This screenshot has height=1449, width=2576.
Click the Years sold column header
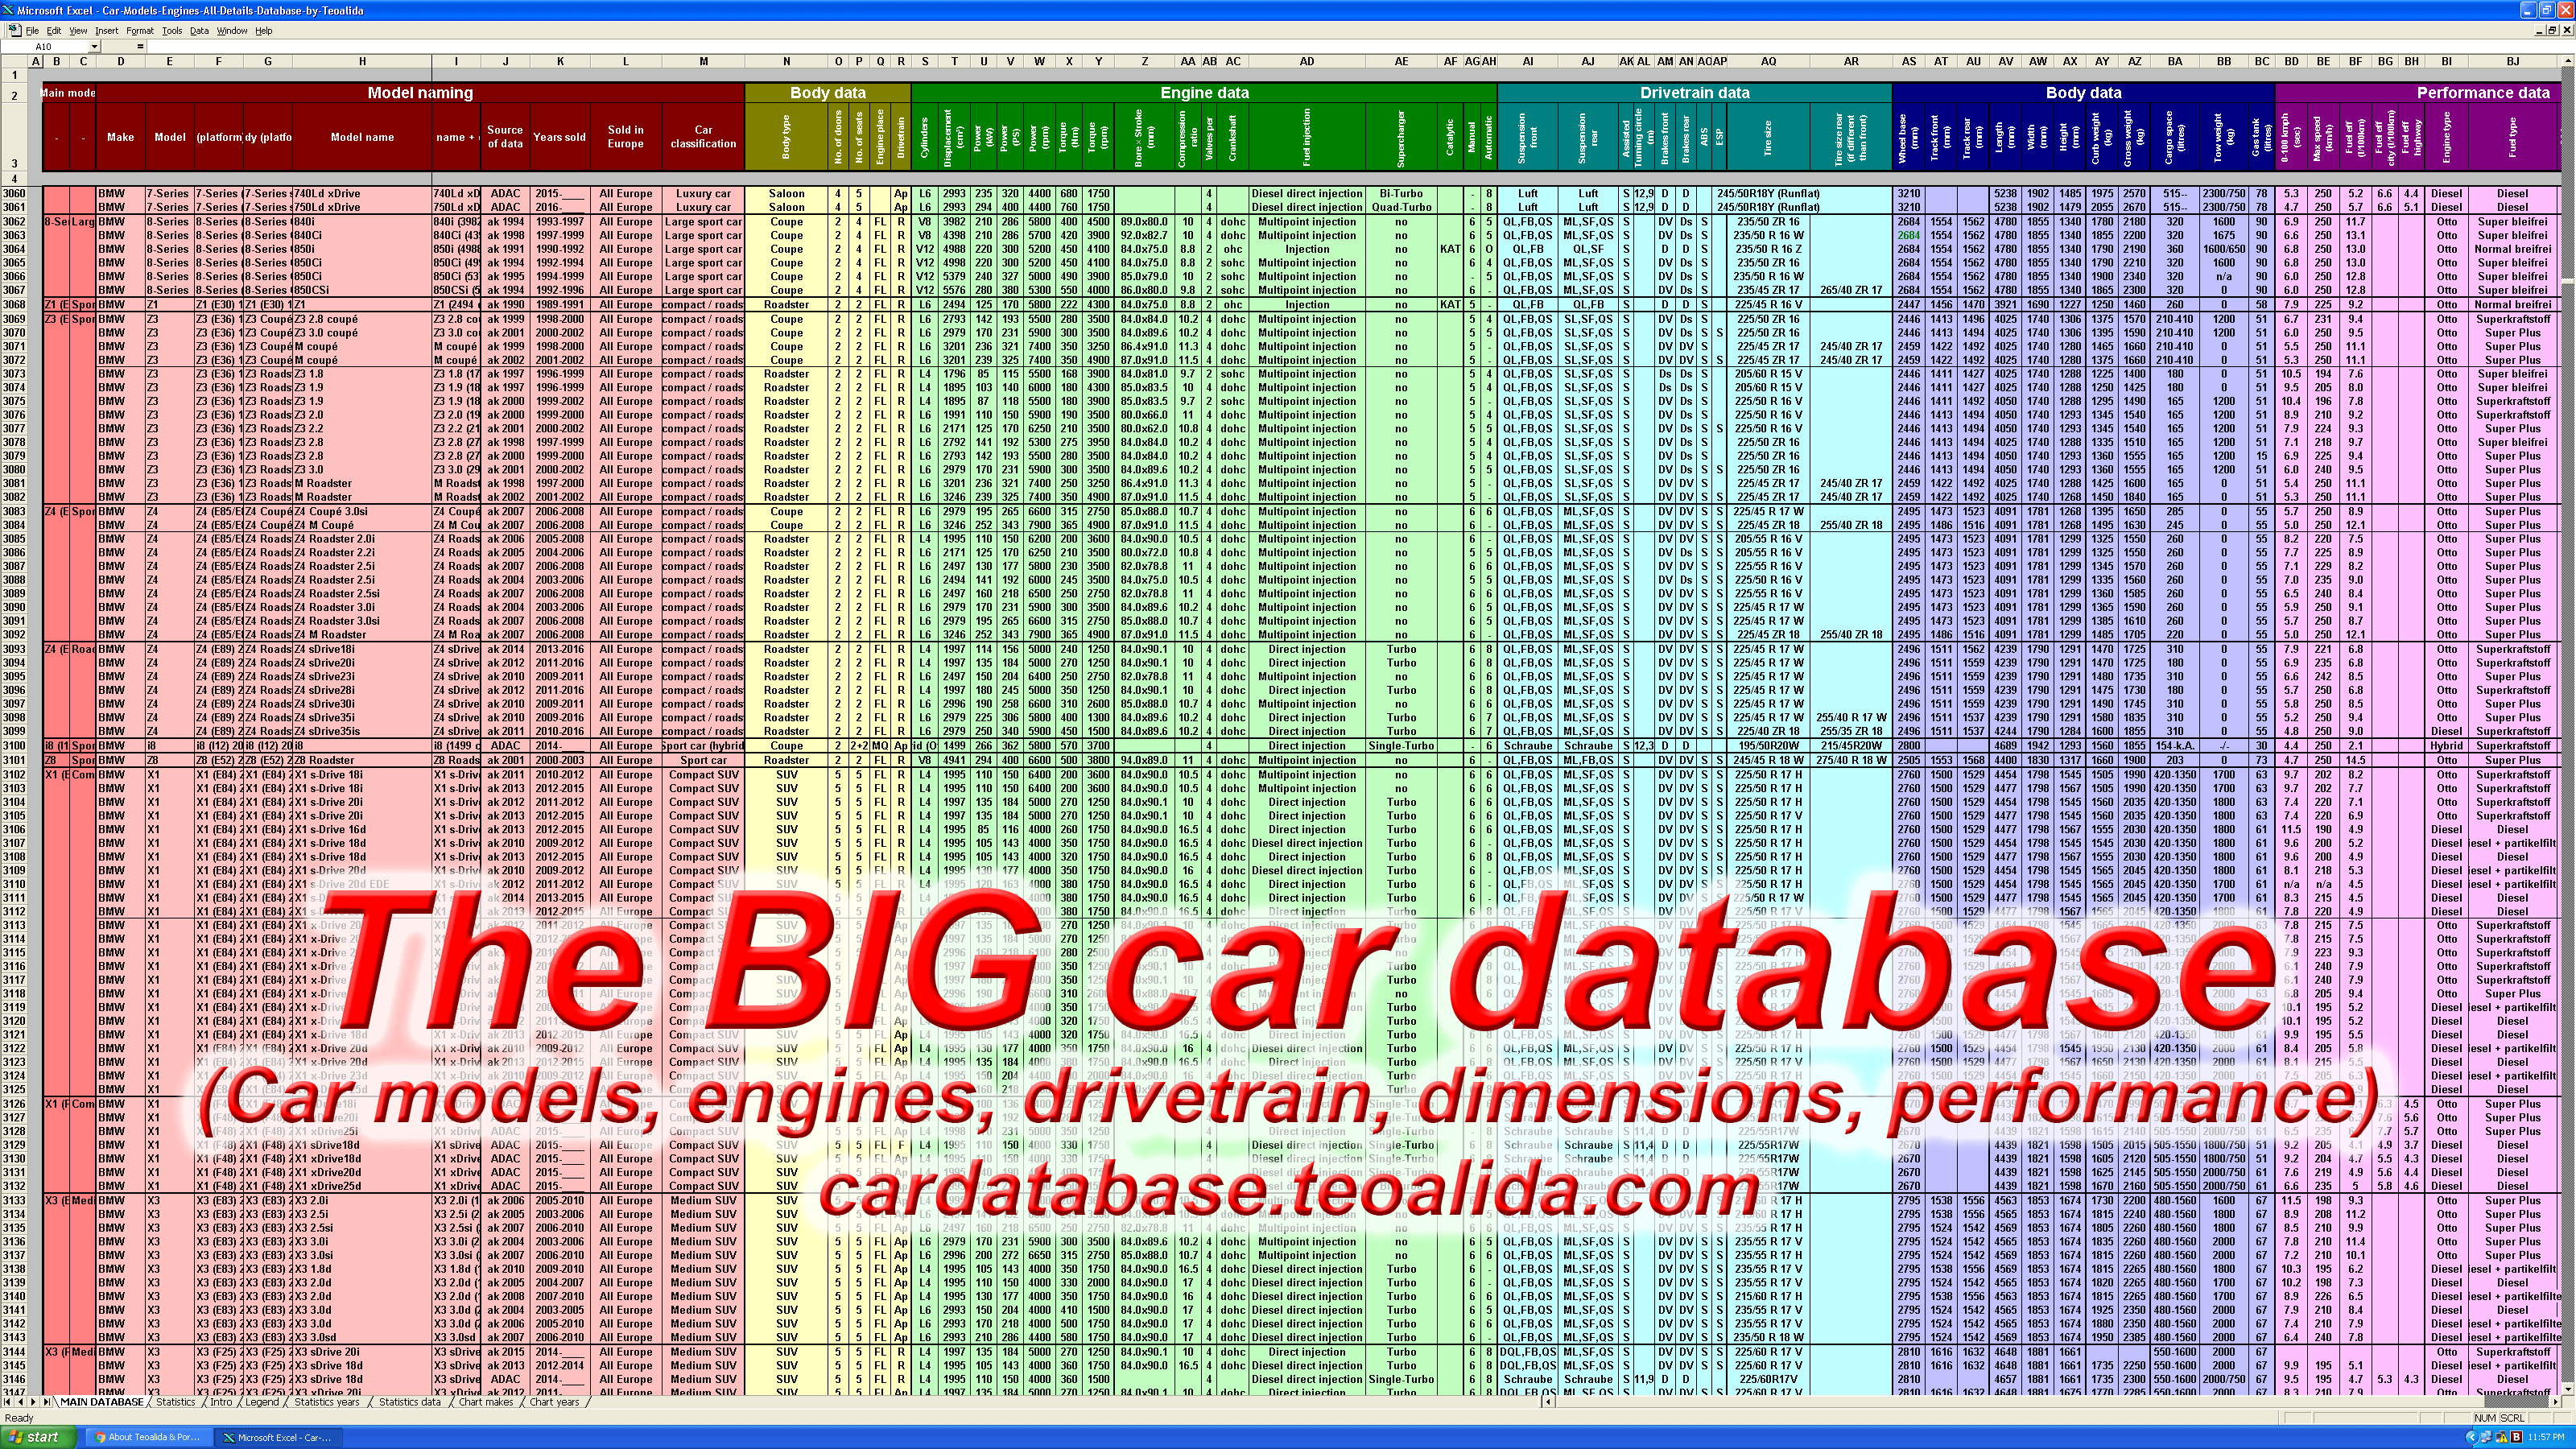559,137
